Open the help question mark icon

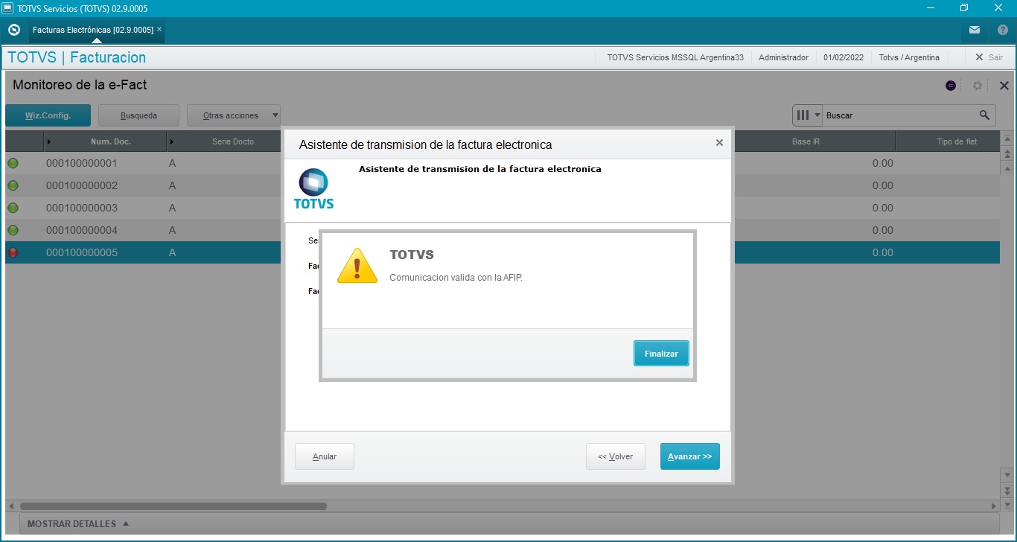1001,30
